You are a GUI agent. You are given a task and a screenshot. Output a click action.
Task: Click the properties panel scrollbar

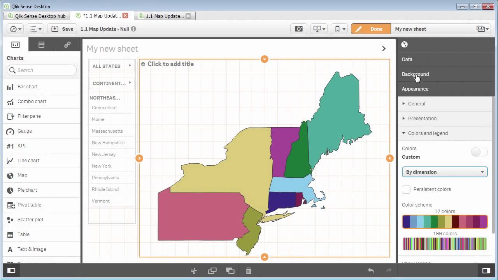click(x=494, y=165)
